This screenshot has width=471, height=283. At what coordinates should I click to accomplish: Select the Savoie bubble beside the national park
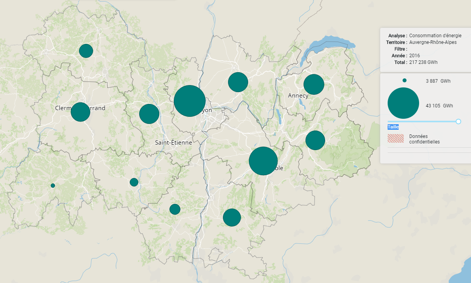click(315, 140)
